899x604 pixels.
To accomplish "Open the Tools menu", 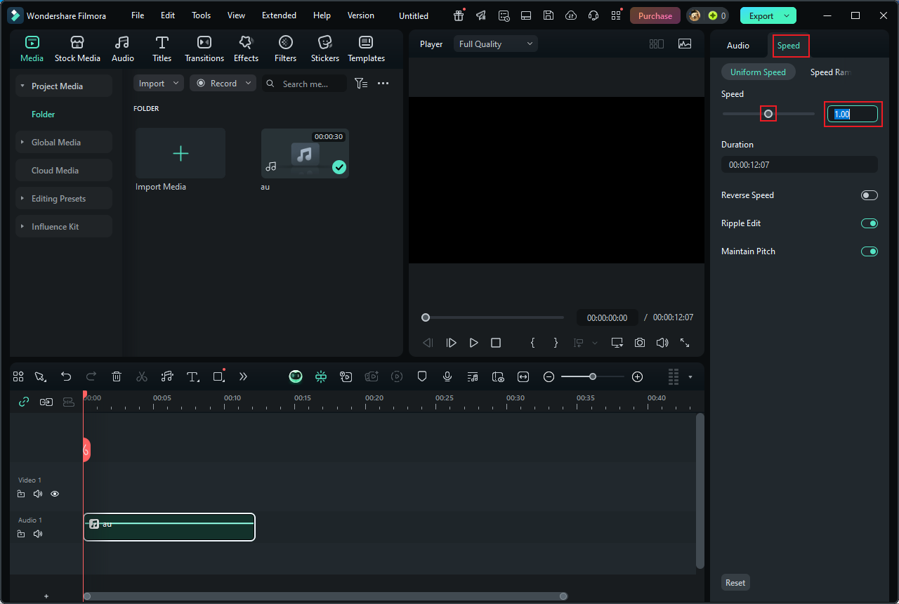I will coord(201,15).
